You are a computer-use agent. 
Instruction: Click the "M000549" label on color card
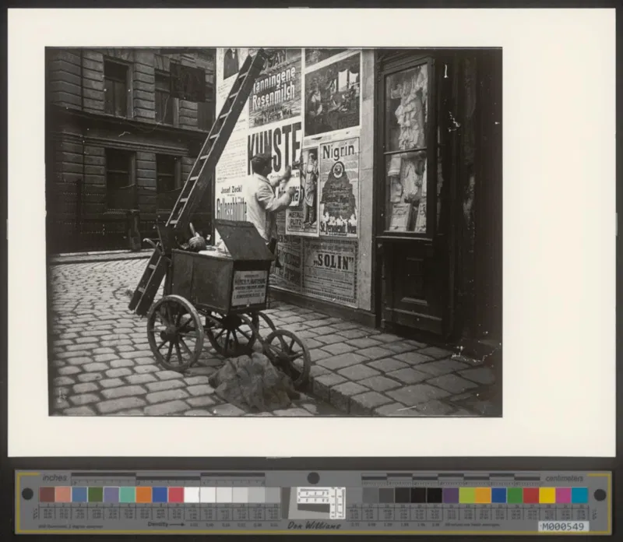563,527
